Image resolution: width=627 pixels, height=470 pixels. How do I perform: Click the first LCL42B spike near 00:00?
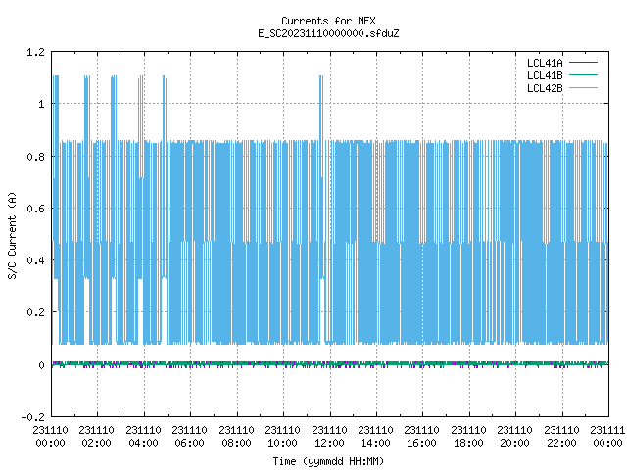pyautogui.click(x=56, y=108)
